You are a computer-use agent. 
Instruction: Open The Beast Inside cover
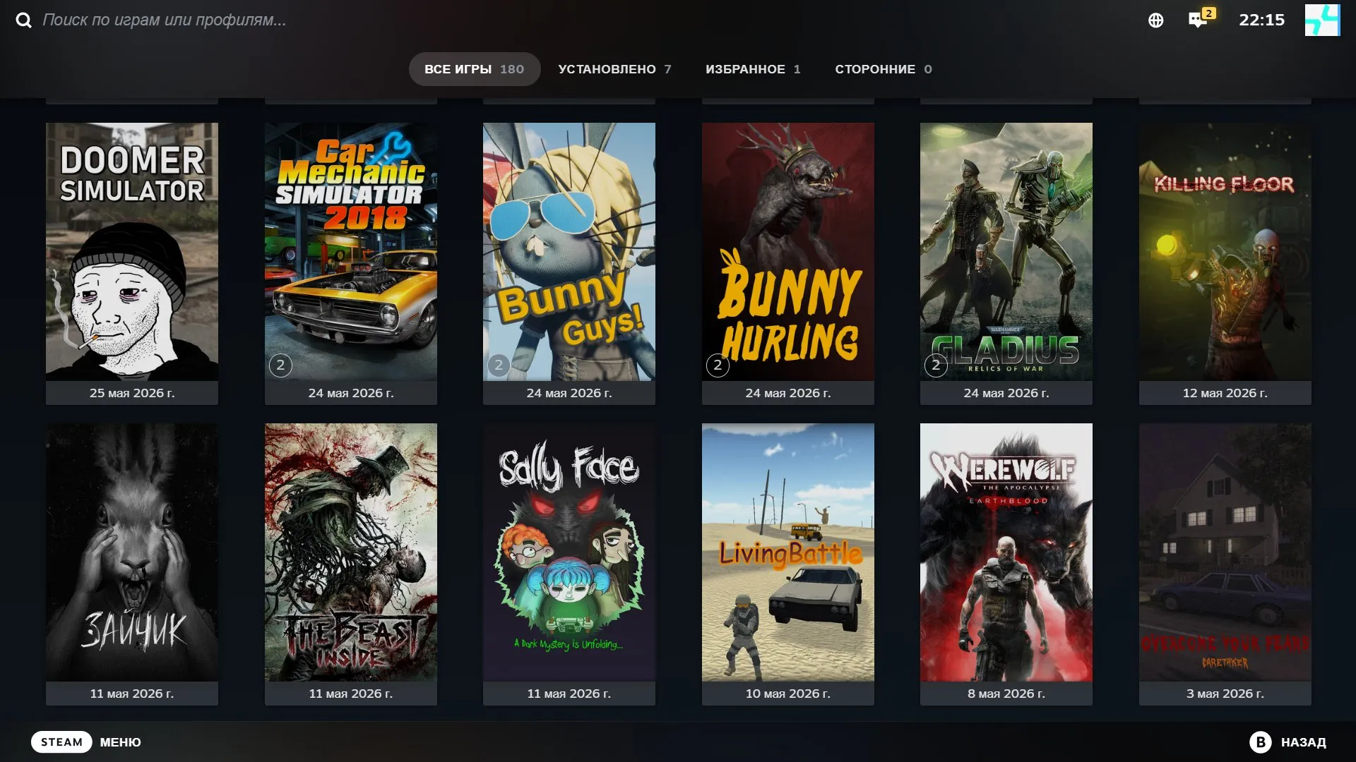[350, 552]
